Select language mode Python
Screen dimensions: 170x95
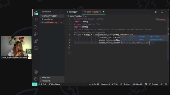pos(127,84)
